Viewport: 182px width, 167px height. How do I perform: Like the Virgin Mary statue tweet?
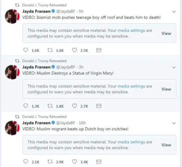tap(75, 106)
